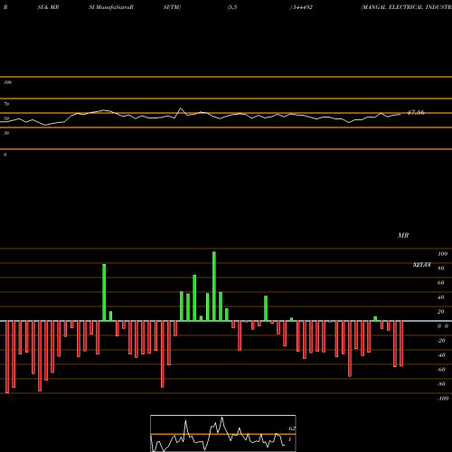The image size is (452, 452).
Task: Click the '523.88' value label
Action: click(421, 265)
